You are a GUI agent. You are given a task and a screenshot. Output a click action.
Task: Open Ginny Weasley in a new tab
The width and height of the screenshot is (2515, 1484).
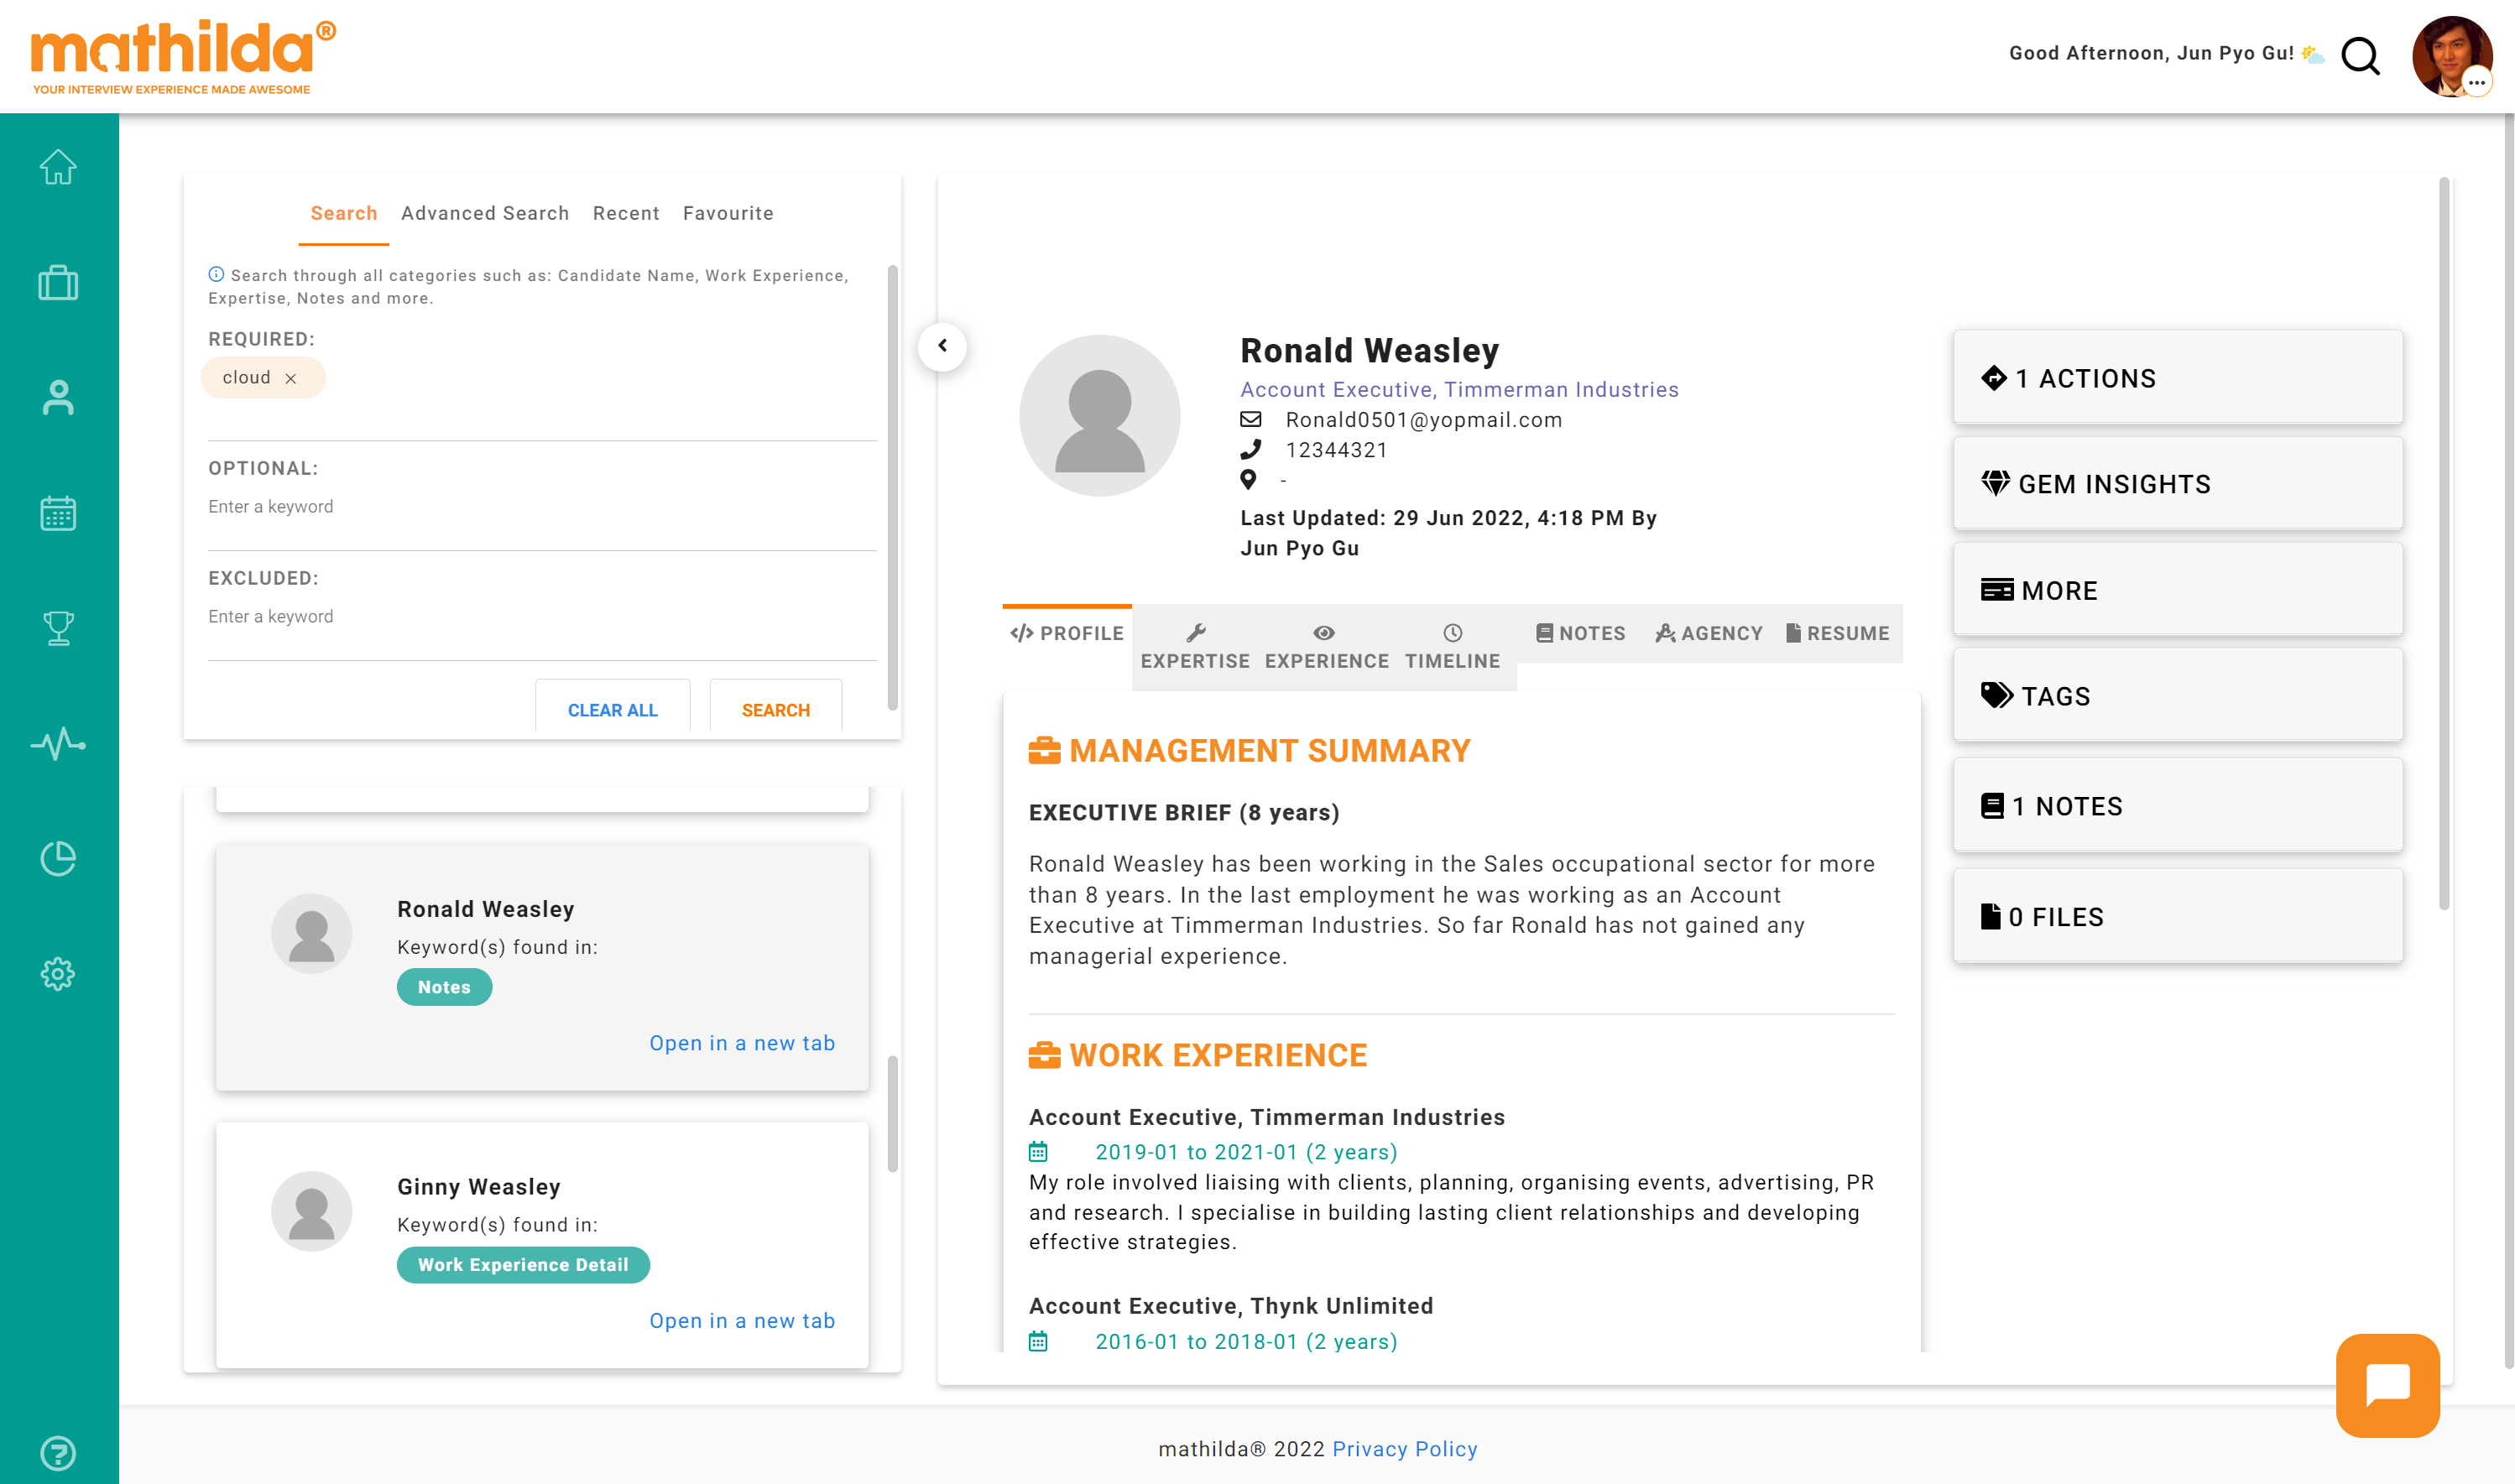(x=742, y=1321)
